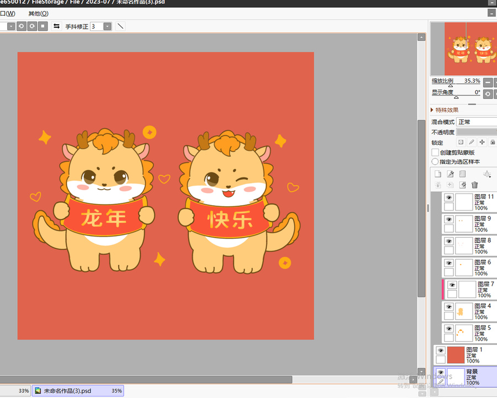Viewport: 497px width, 398px height.
Task: Click the horizontal scrollbar right arrow
Action: coord(413,380)
